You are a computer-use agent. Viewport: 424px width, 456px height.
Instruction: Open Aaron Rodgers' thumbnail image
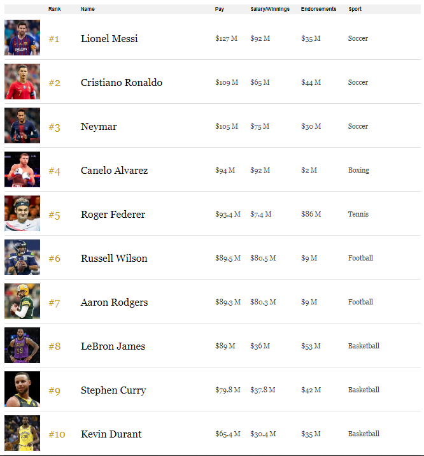click(x=22, y=301)
